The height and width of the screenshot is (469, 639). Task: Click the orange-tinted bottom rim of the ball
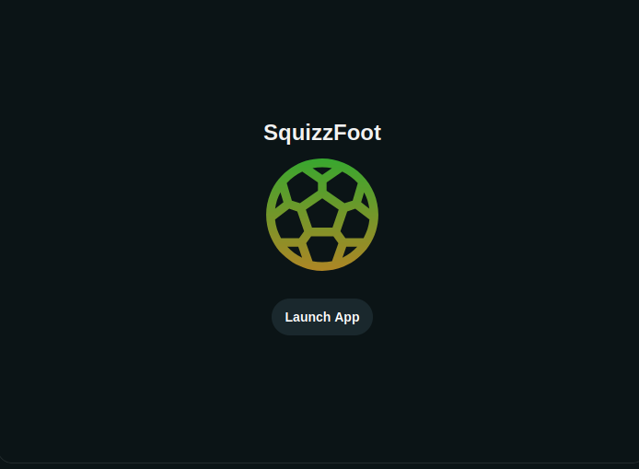322,266
